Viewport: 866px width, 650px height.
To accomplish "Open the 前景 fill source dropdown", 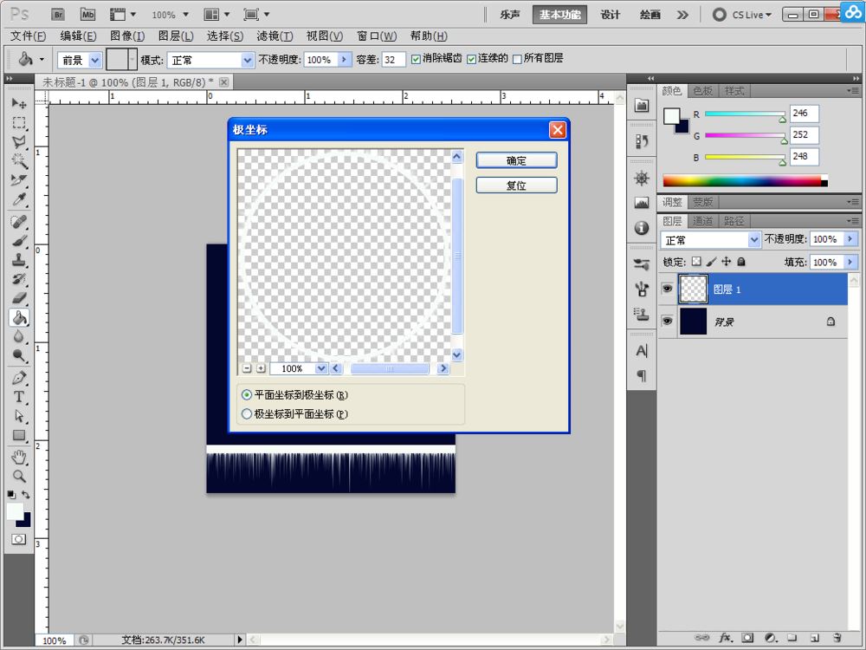I will 95,60.
